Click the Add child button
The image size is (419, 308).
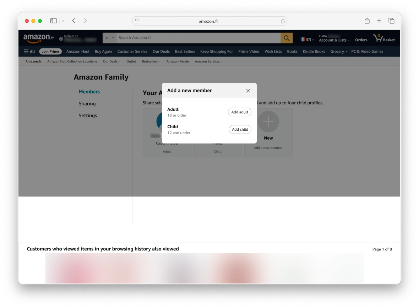click(240, 129)
